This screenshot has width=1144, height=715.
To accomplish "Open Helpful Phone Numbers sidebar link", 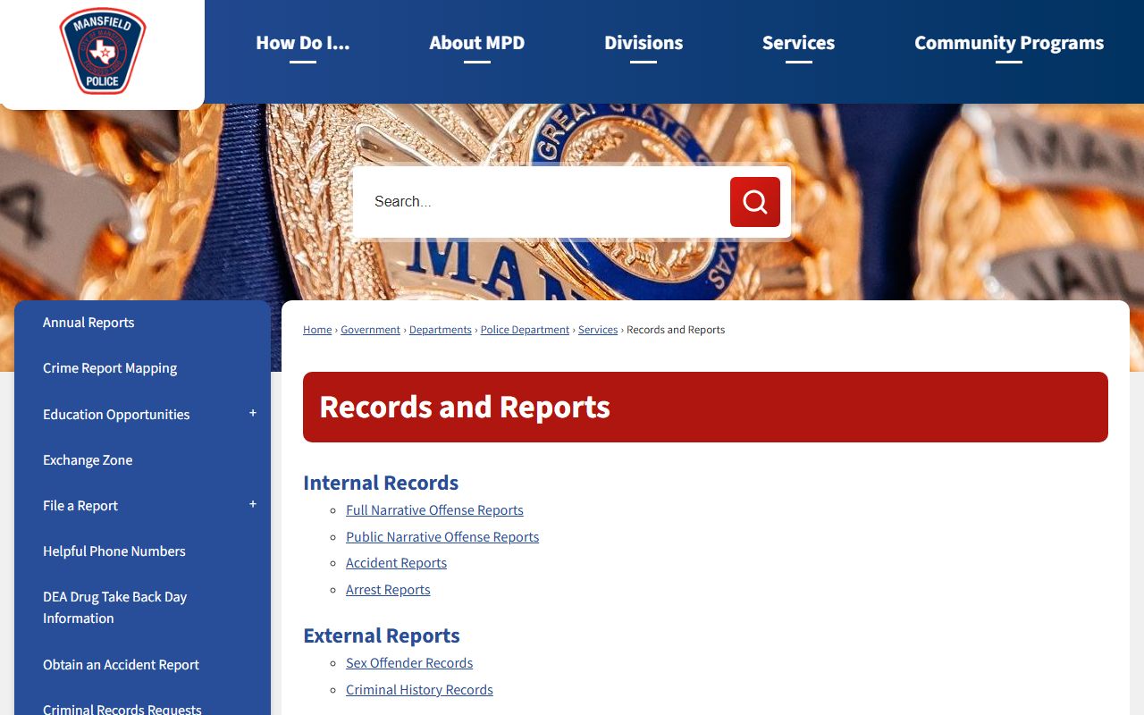I will [114, 551].
